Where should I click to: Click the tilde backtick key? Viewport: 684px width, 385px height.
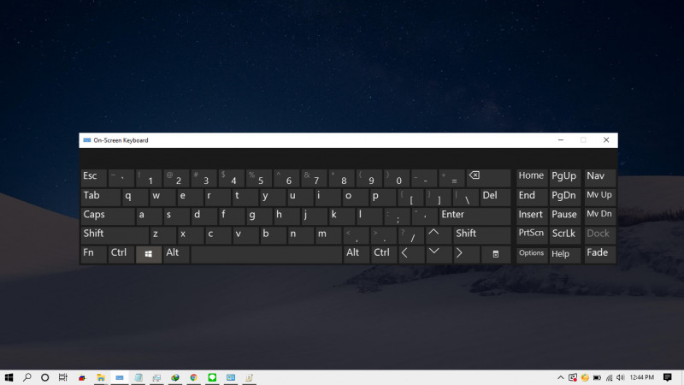121,178
